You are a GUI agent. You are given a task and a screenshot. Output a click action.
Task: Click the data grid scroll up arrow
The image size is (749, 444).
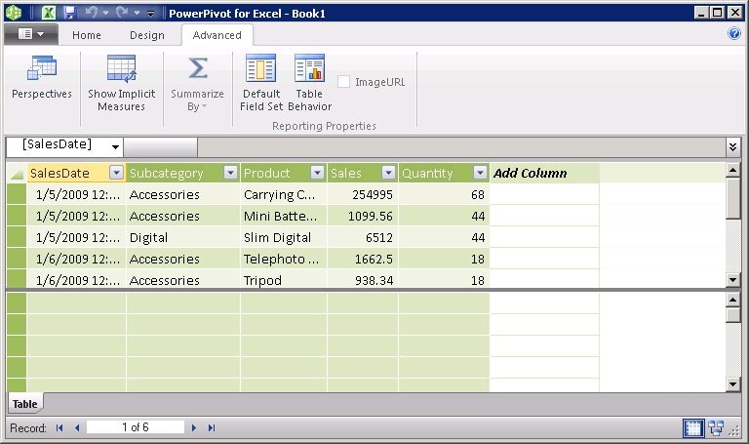pos(732,170)
